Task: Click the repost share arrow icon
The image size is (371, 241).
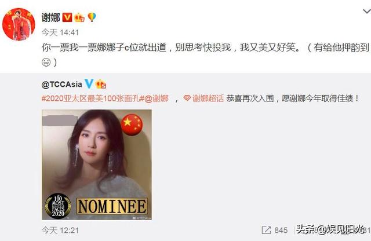Action: pos(267,230)
